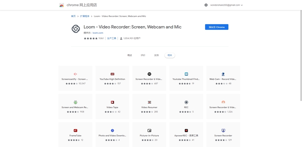302x147 pixels.
Task: Click the YouTube High Definition HD icon
Action: (x=112, y=74)
